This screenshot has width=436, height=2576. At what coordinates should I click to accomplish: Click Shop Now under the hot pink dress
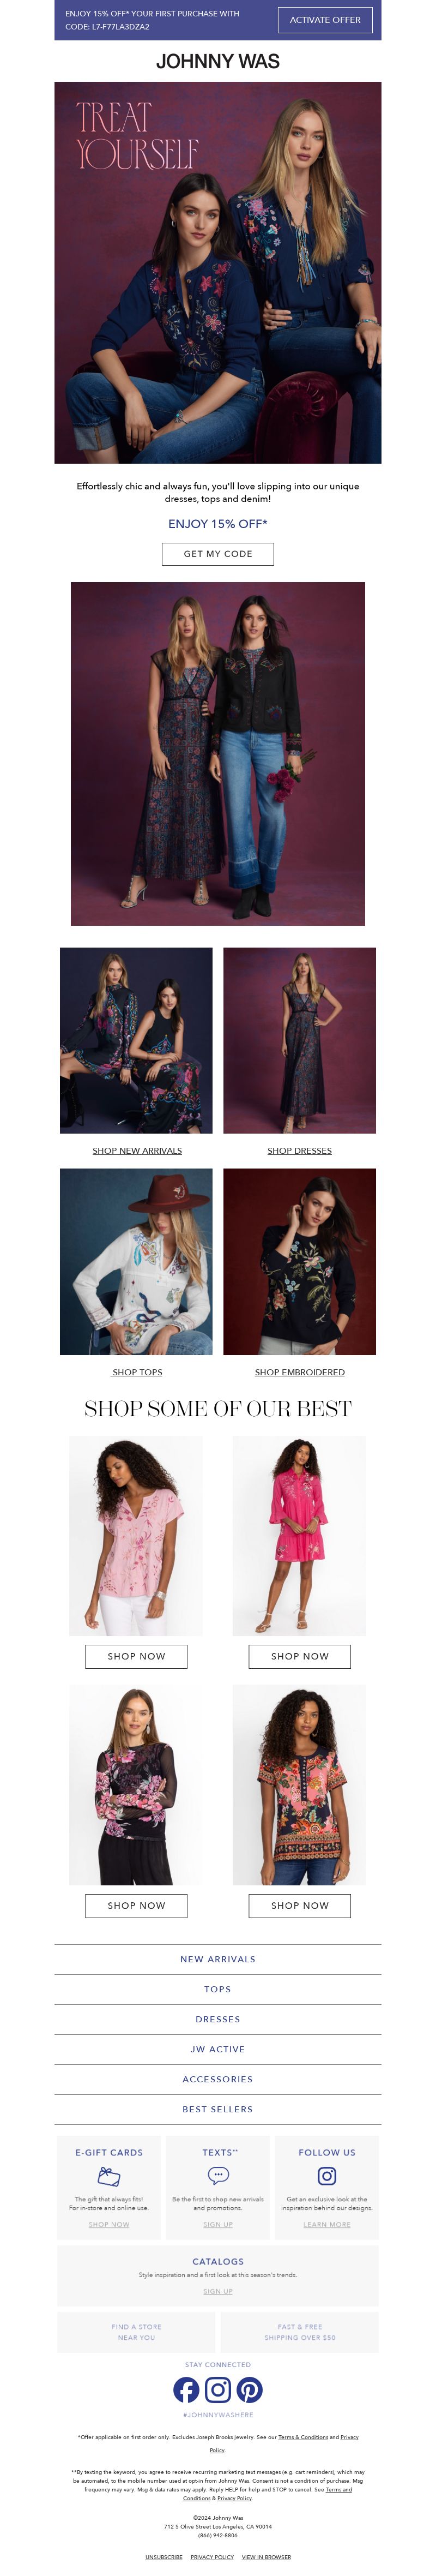(300, 1655)
